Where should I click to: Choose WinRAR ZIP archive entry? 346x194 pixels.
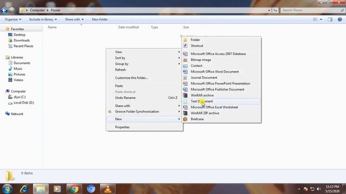pyautogui.click(x=221, y=113)
